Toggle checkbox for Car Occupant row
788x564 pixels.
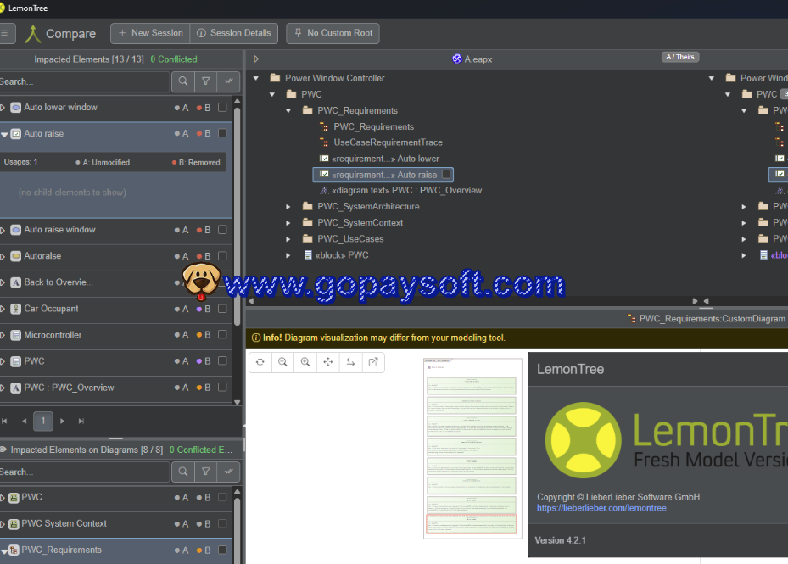pyautogui.click(x=222, y=309)
